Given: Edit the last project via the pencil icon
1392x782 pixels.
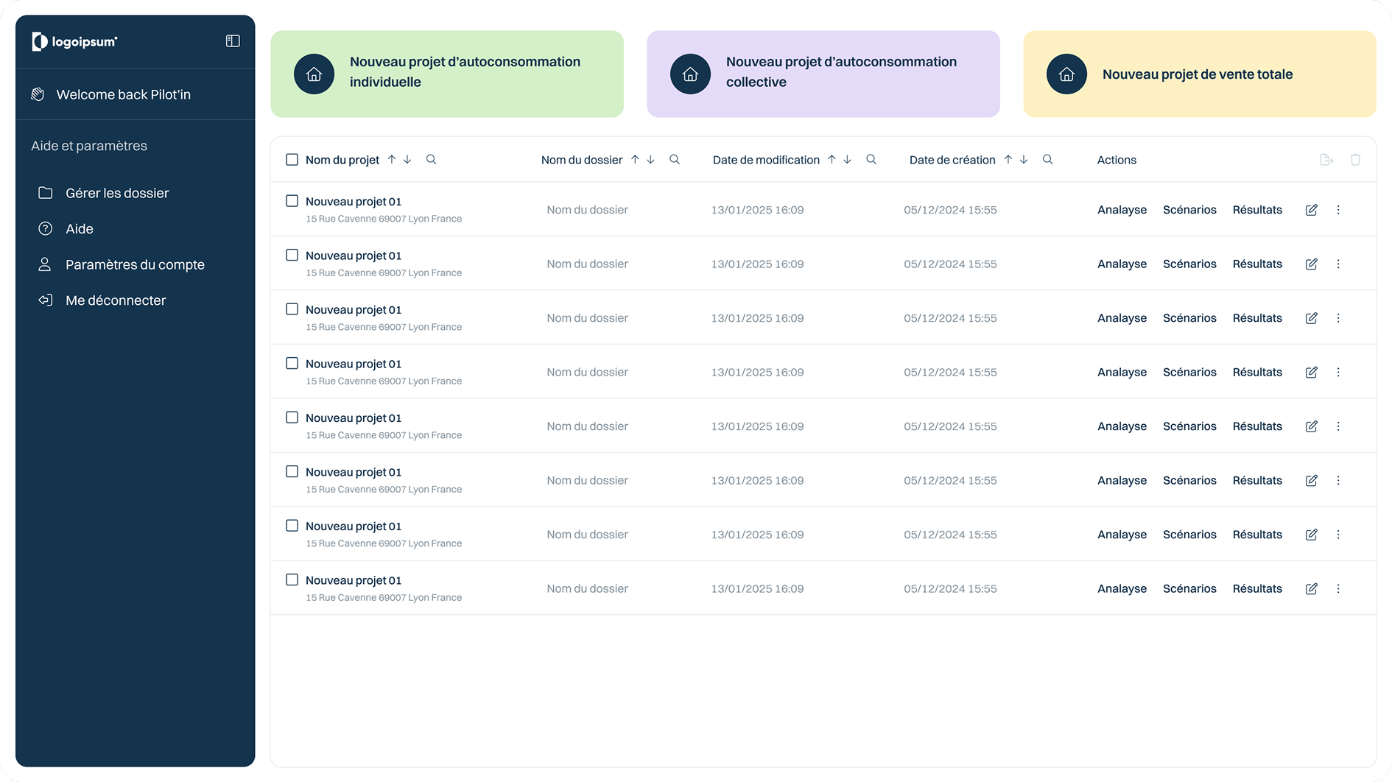Looking at the screenshot, I should coord(1312,588).
